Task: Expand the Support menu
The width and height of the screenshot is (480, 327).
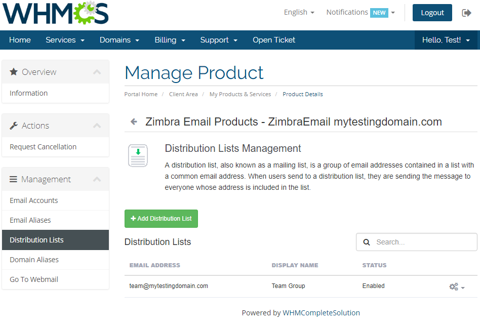Action: tap(219, 40)
